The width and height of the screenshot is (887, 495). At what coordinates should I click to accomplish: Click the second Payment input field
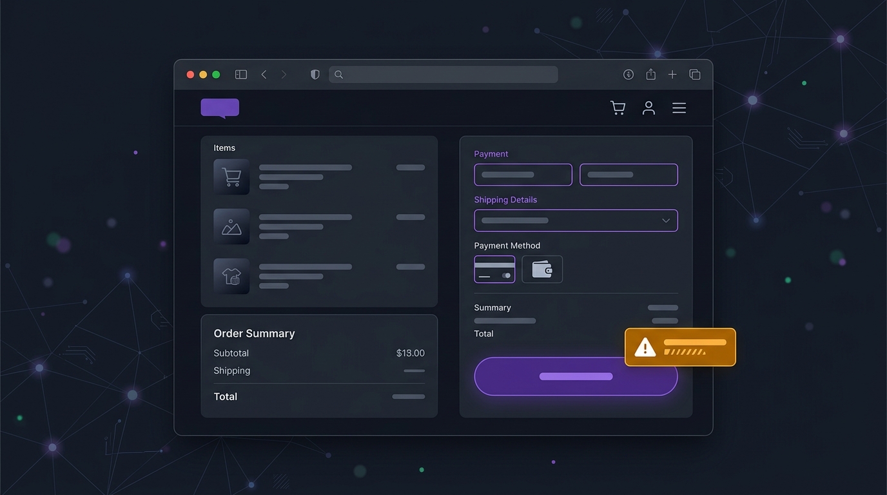[x=629, y=175]
